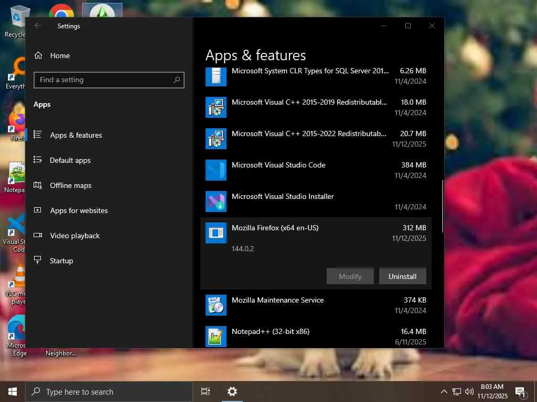
Task: Select Microsoft System CLR Types entry
Action: coord(316,76)
